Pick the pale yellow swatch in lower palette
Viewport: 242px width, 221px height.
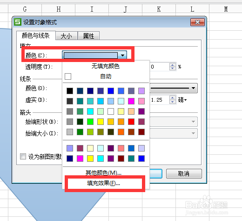click(90, 148)
